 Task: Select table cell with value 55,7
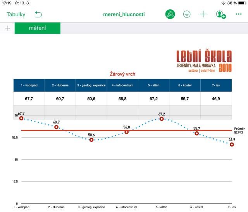[185, 99]
